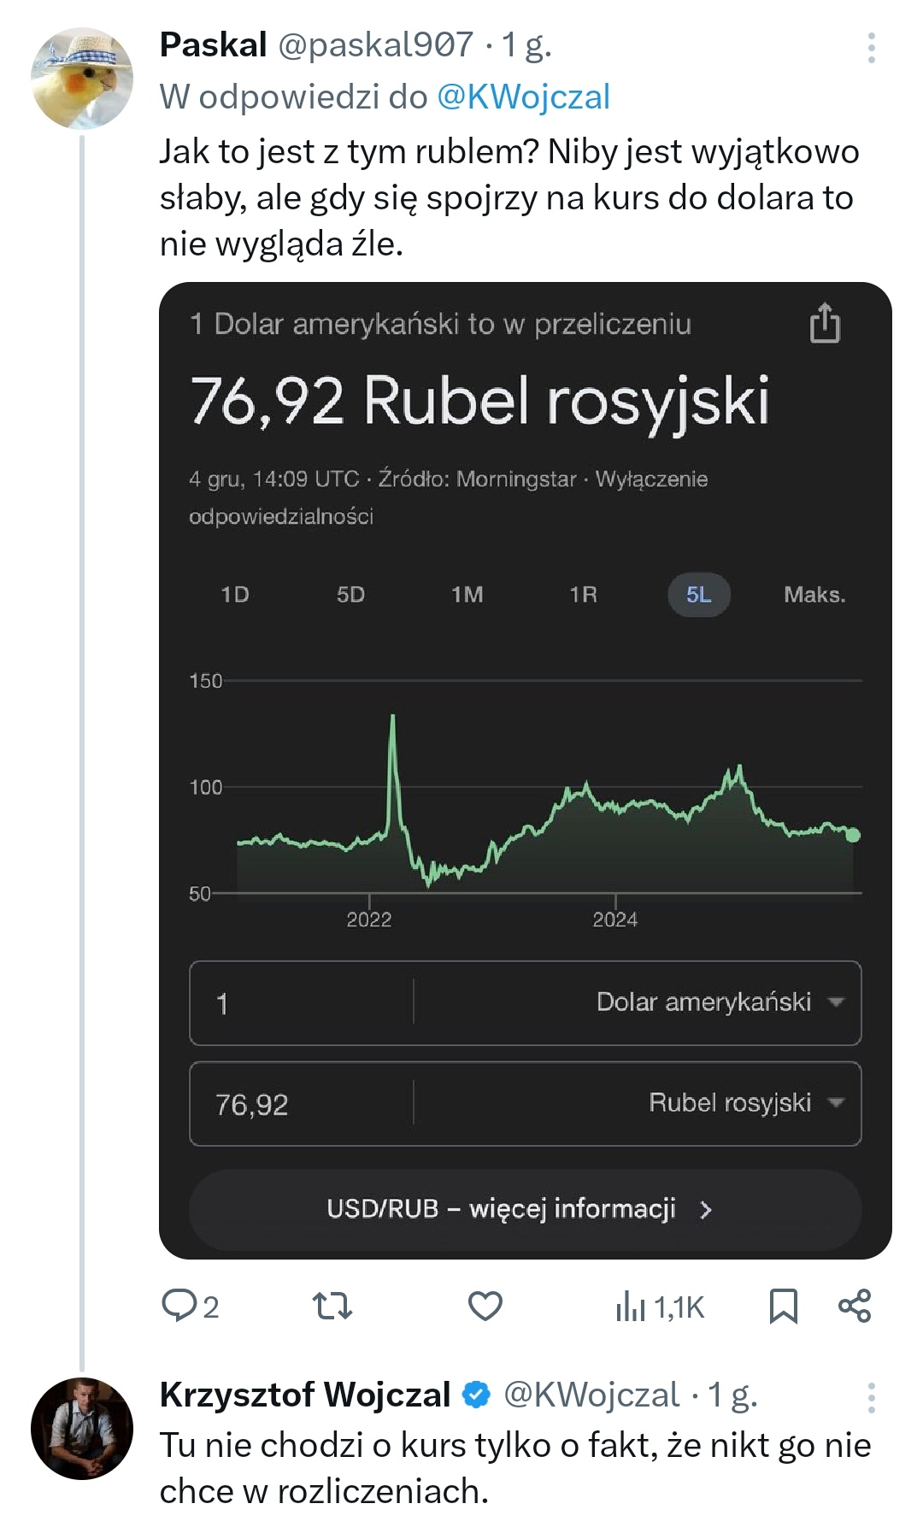
Task: Select the 5L five-year chart range
Action: point(698,595)
